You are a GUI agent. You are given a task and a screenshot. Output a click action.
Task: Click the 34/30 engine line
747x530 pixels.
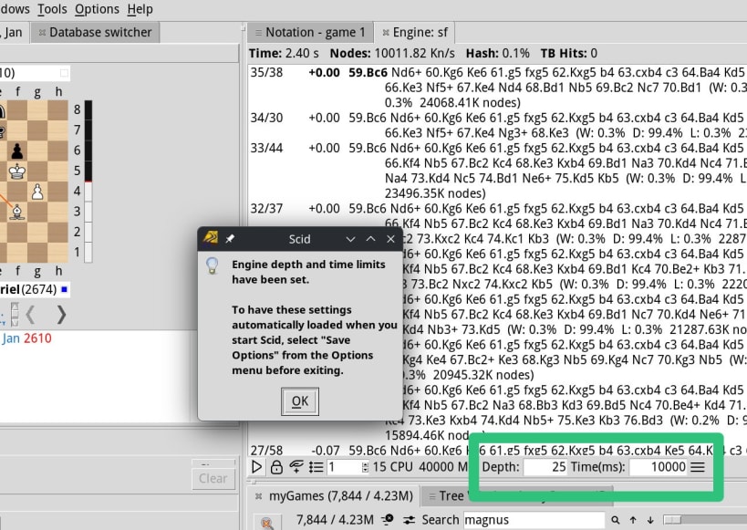coord(497,125)
